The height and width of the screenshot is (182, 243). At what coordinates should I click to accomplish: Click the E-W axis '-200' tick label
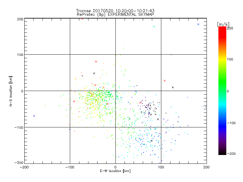point(24,167)
